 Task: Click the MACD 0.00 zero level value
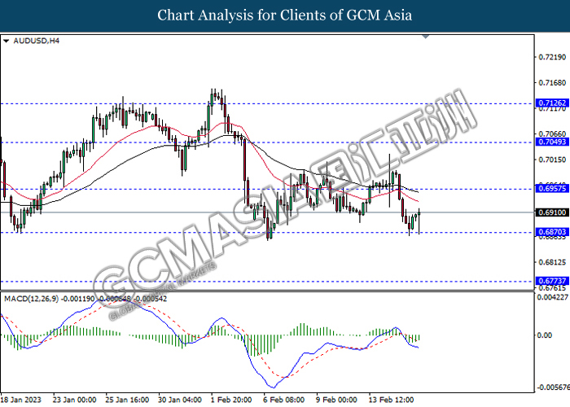(x=545, y=335)
